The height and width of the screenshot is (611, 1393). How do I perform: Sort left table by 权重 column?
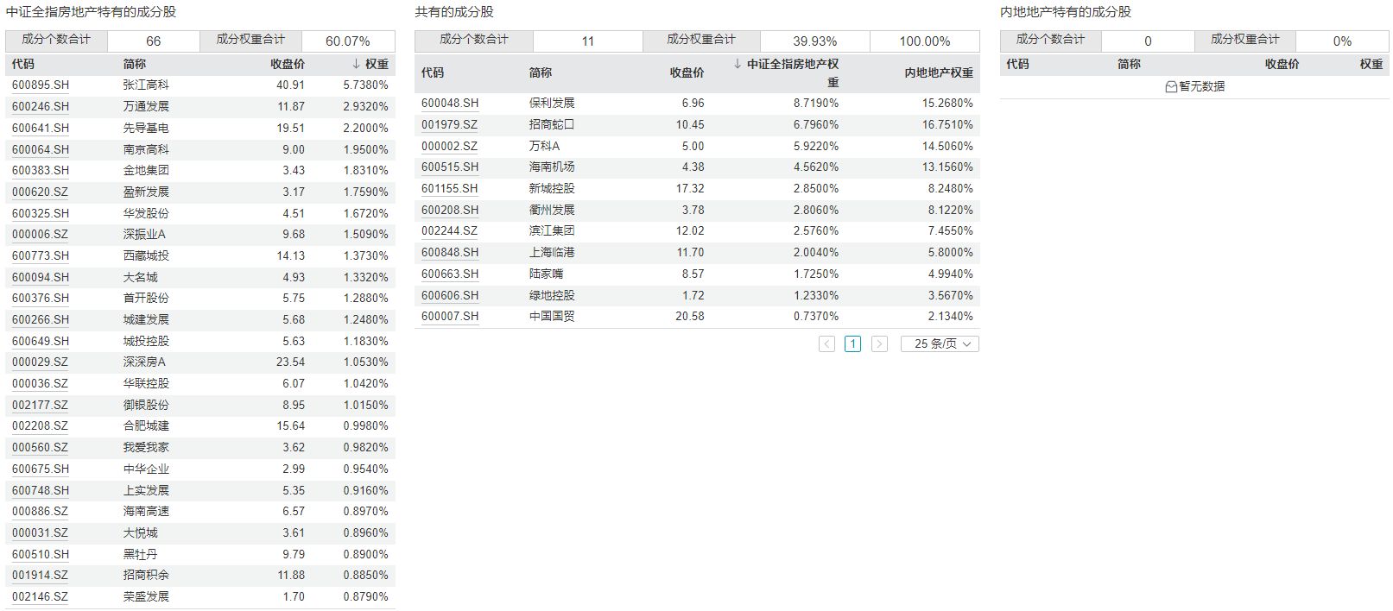pos(370,64)
